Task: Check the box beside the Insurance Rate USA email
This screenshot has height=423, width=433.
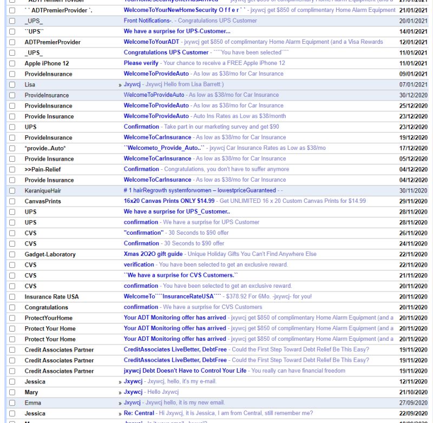Action: point(12,297)
